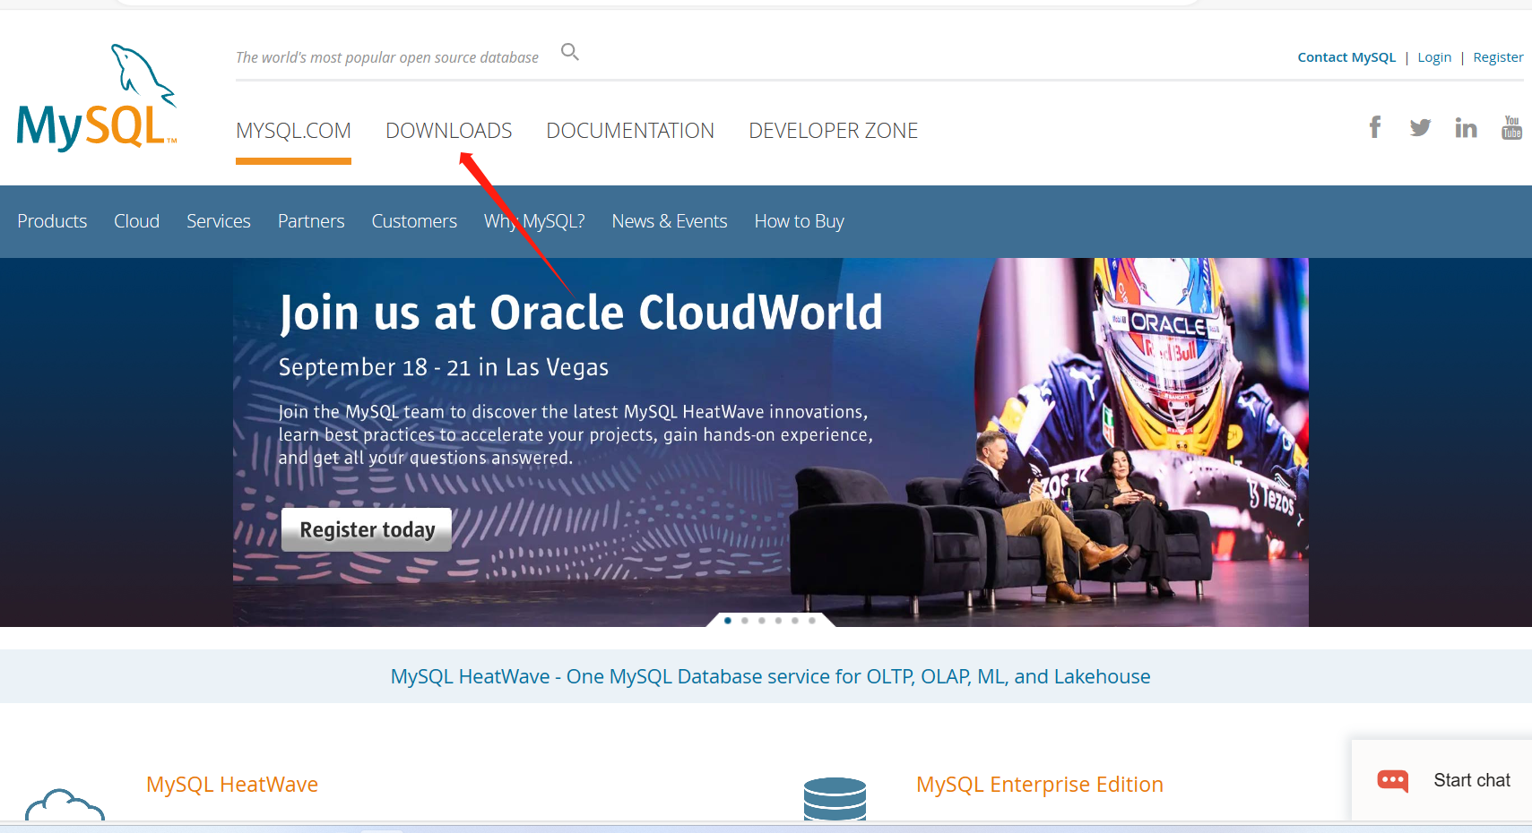This screenshot has width=1532, height=833.
Task: Open the orange MySQL HeatWave heading link
Action: (232, 785)
